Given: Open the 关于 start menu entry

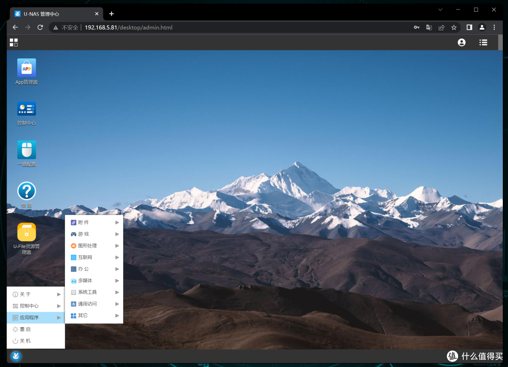Looking at the screenshot, I should tap(25, 294).
